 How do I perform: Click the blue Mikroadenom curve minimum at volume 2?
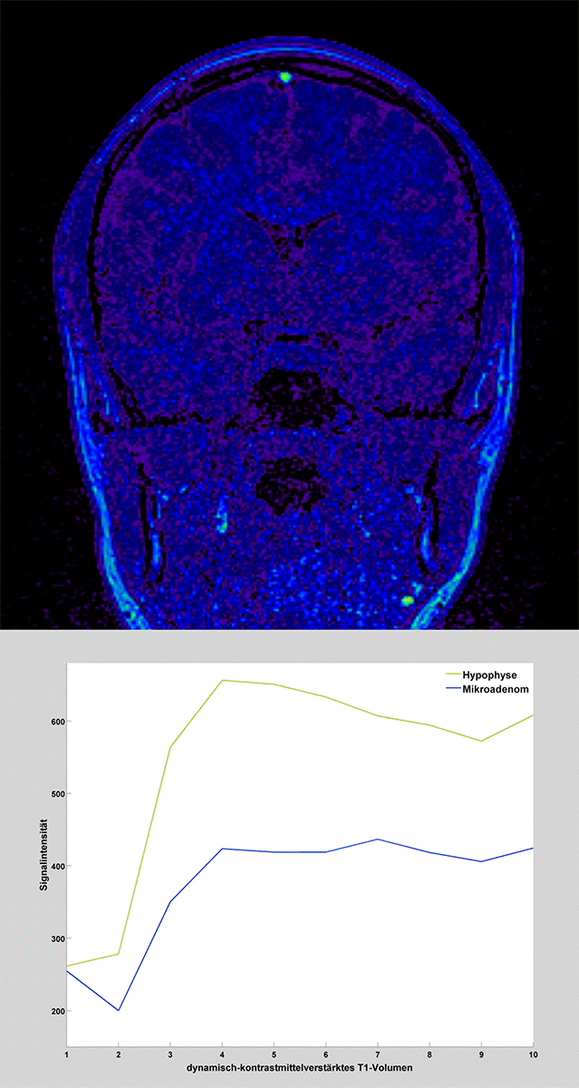(x=119, y=1010)
